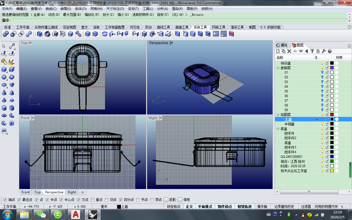
Task: Choose the Ellipsoid tool icon
Action: tap(4, 85)
